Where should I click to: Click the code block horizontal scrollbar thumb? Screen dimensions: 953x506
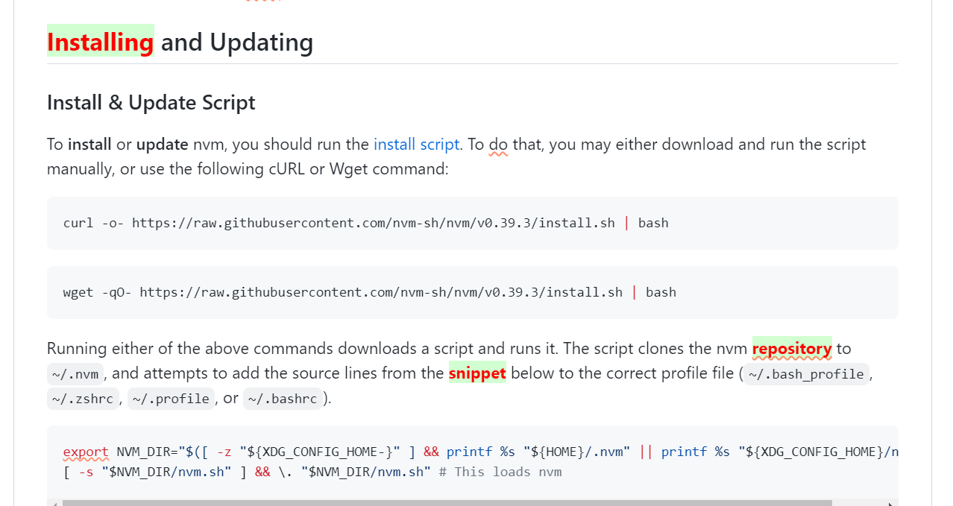[x=447, y=503]
